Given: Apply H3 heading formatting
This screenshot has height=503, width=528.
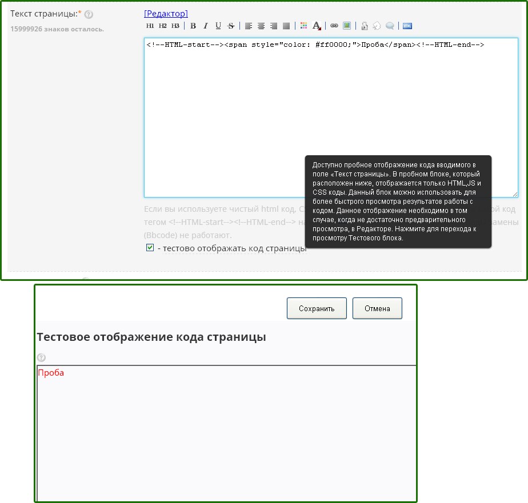Looking at the screenshot, I should 175,26.
